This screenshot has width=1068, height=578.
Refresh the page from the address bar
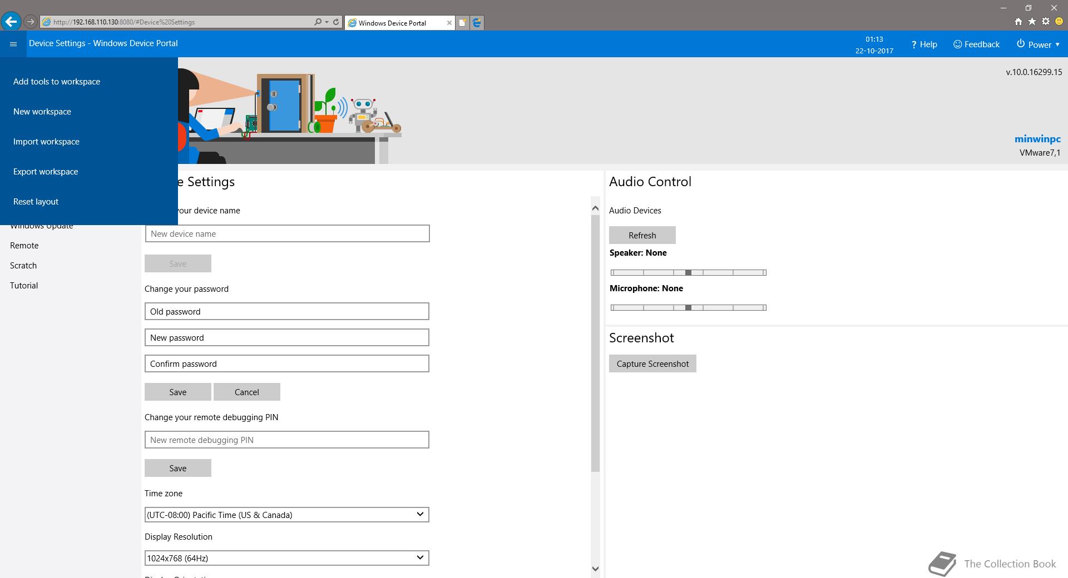pos(336,22)
